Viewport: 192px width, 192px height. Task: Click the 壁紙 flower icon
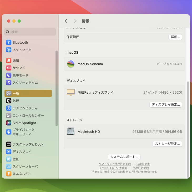pos(9,159)
